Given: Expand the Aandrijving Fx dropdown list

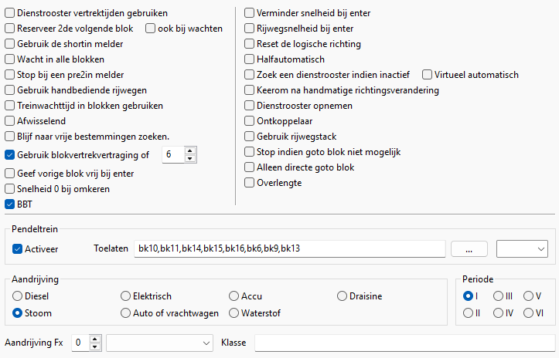Looking at the screenshot, I should click(x=160, y=342).
